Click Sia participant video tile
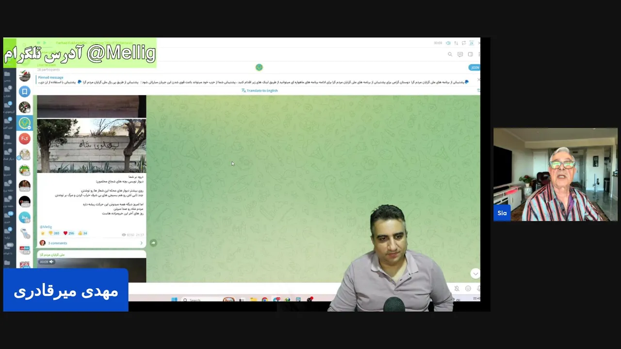Screen dimensions: 621x349 click(x=556, y=174)
